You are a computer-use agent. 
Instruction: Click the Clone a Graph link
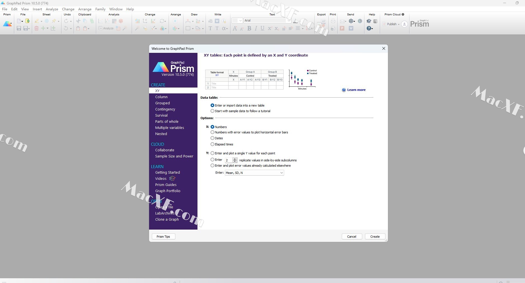pyautogui.click(x=167, y=220)
